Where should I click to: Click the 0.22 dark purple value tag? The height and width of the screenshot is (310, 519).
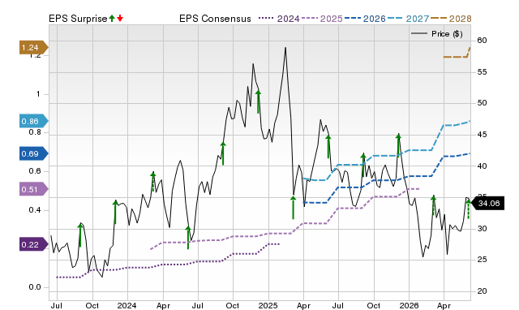coord(34,245)
